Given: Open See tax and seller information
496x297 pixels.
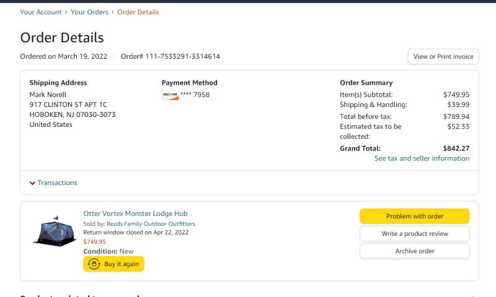Looking at the screenshot, I should tap(422, 158).
